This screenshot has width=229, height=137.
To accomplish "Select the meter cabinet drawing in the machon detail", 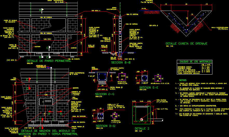I will pyautogui.click(x=46, y=102).
